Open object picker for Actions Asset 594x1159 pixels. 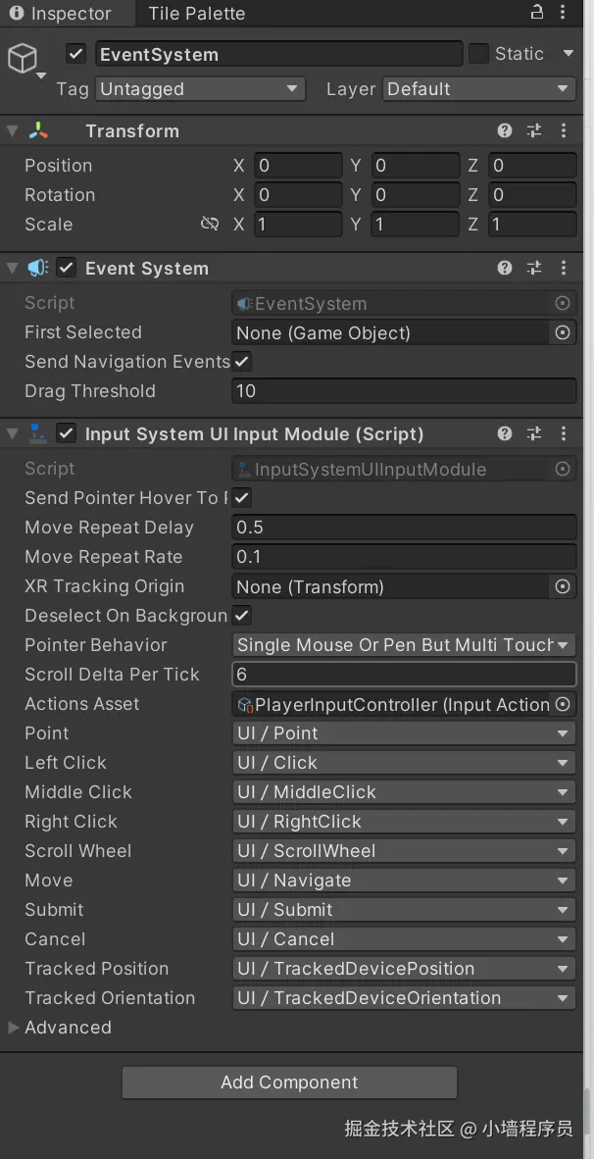563,704
